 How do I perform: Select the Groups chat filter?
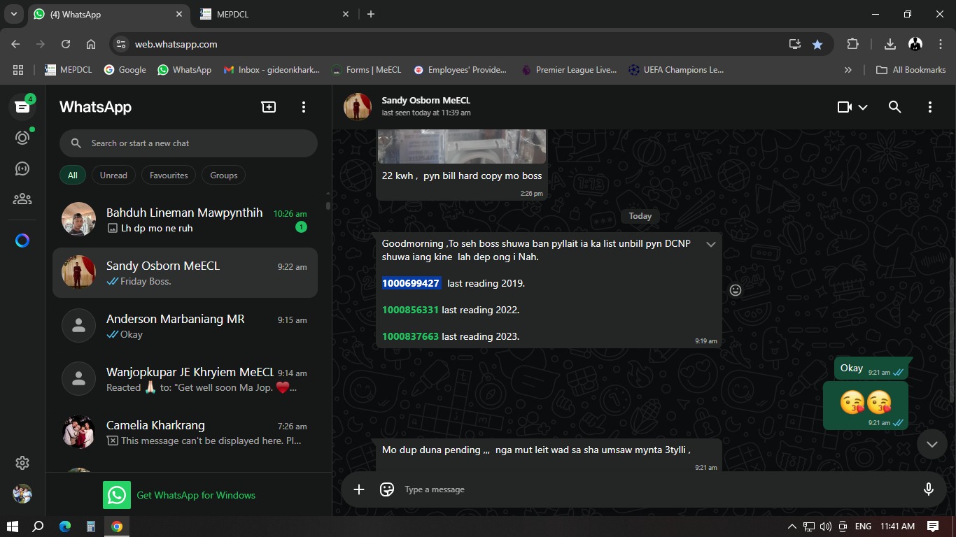224,176
